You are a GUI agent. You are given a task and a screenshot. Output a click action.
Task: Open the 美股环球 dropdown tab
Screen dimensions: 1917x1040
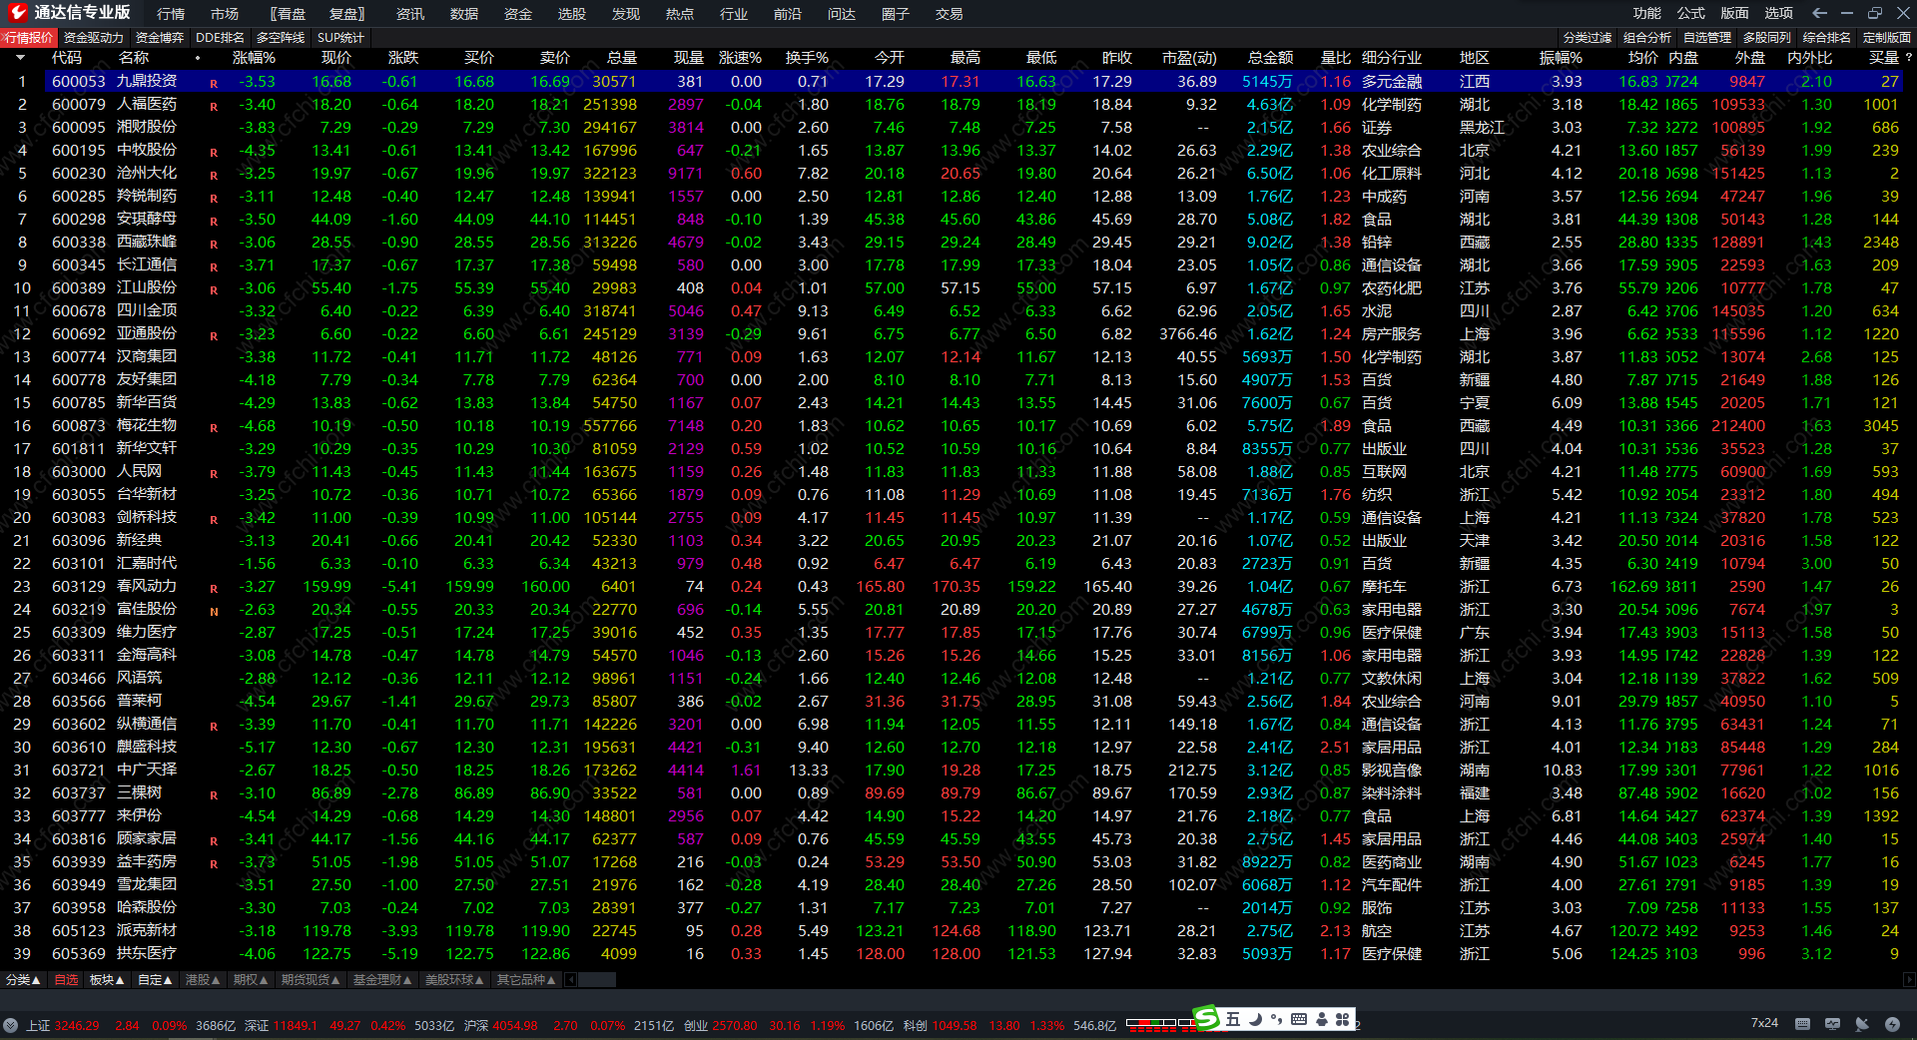click(x=454, y=980)
